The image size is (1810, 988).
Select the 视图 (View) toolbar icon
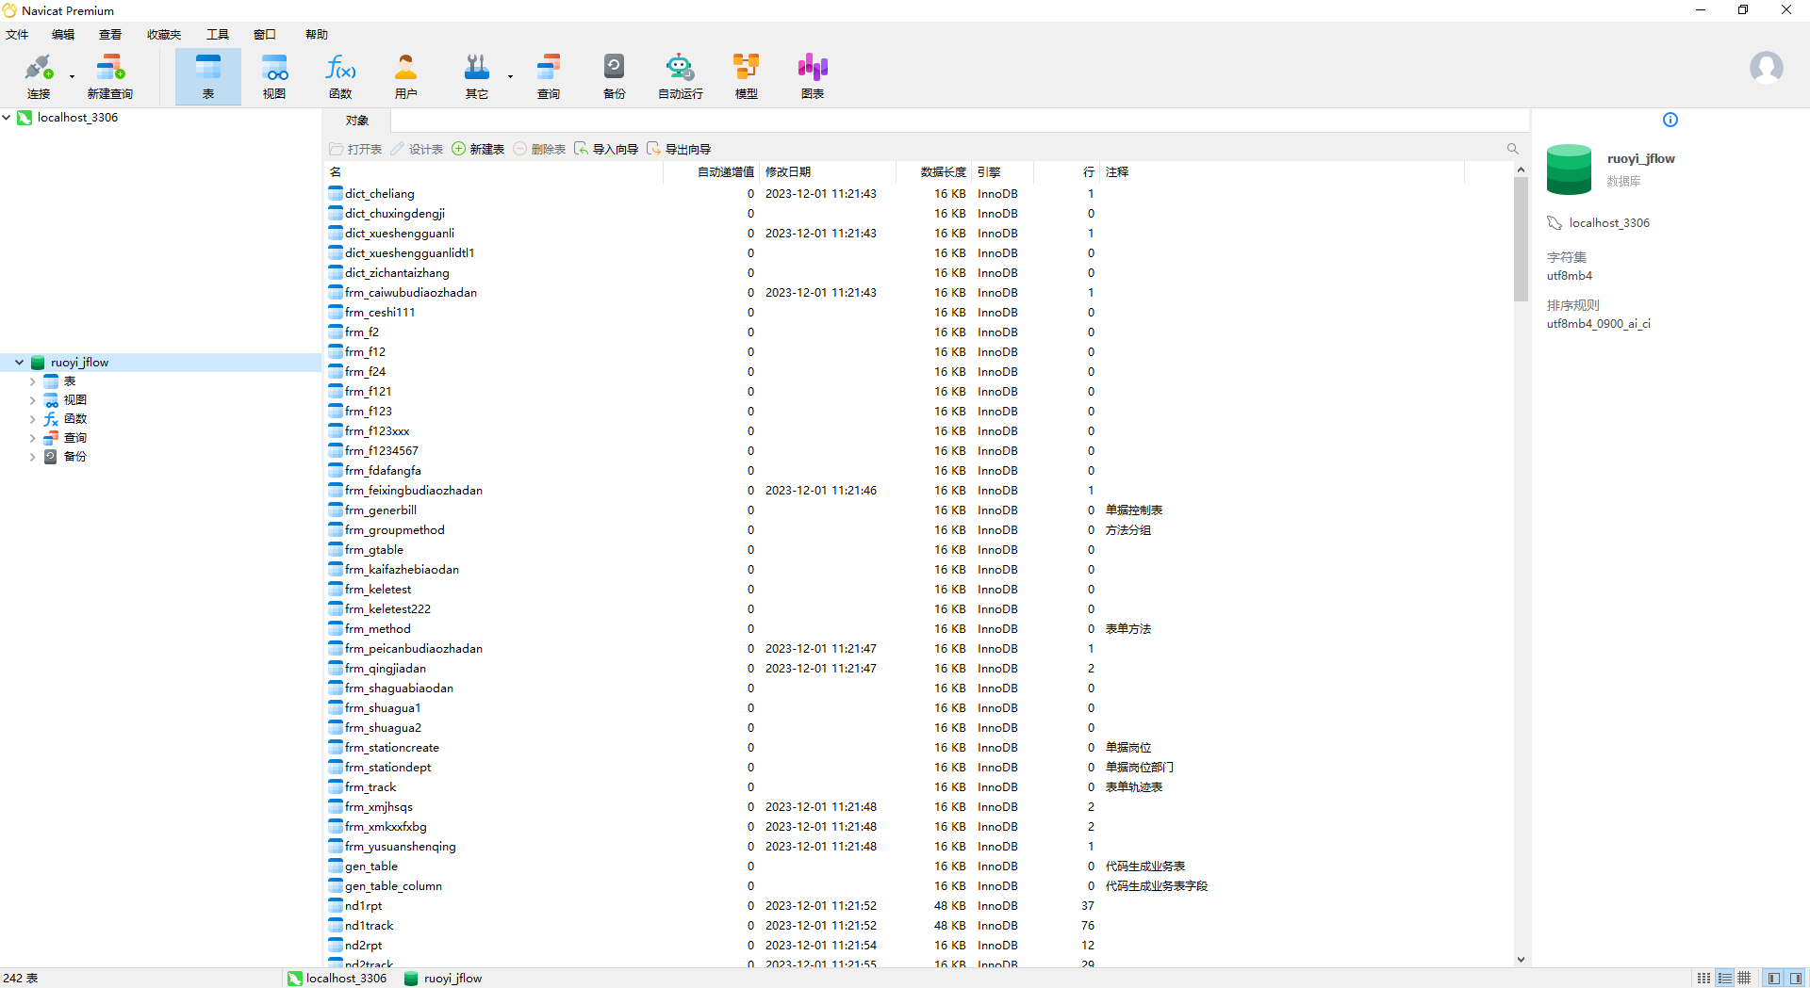coord(274,75)
